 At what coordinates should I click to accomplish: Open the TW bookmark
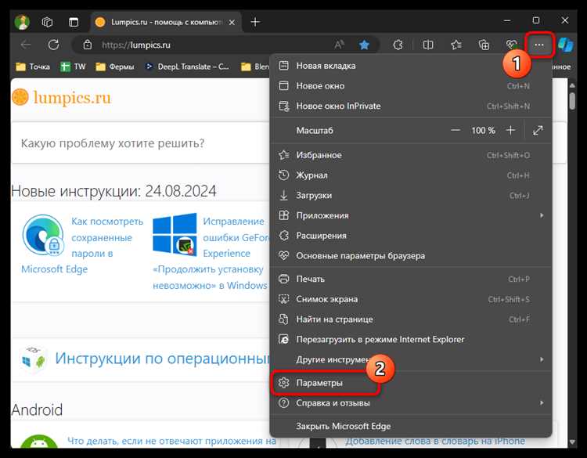[73, 67]
